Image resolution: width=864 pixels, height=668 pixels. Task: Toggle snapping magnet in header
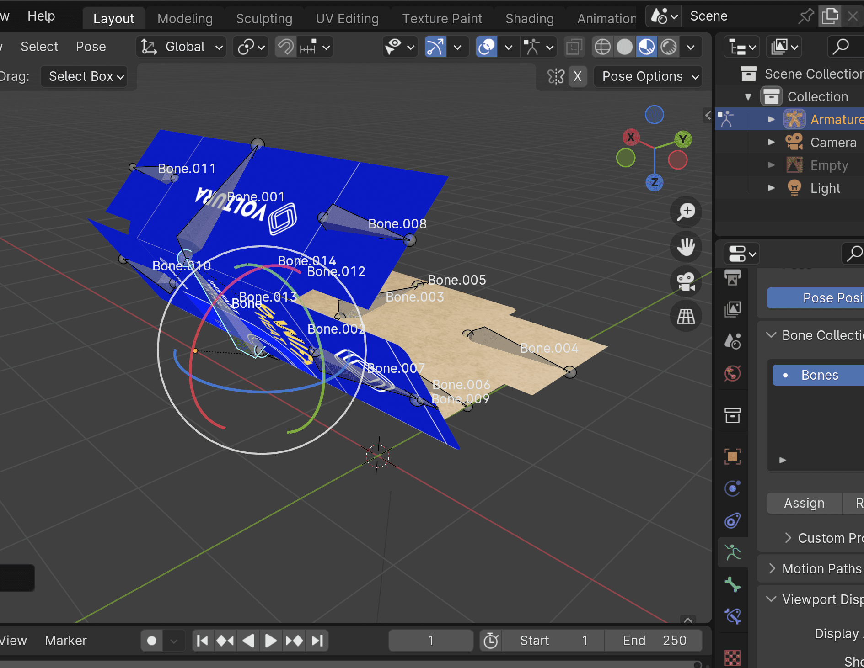(x=286, y=47)
